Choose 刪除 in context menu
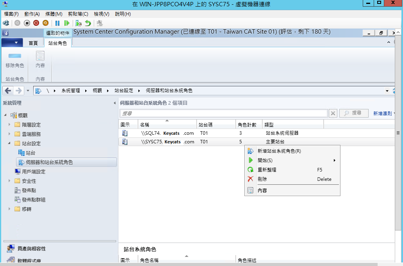Screen dimensions: 403x266 292,179
